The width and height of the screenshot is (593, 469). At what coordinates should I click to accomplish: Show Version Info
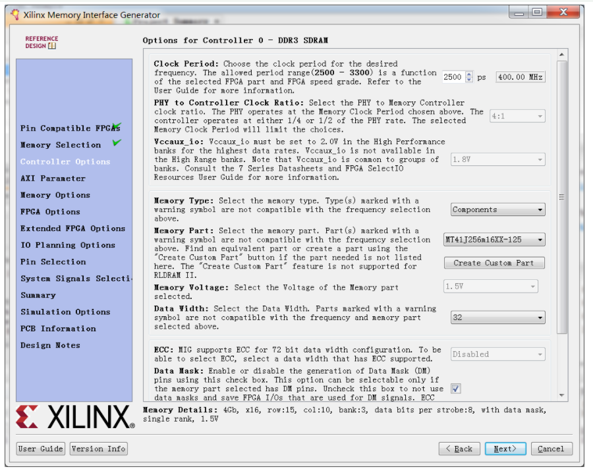point(98,449)
